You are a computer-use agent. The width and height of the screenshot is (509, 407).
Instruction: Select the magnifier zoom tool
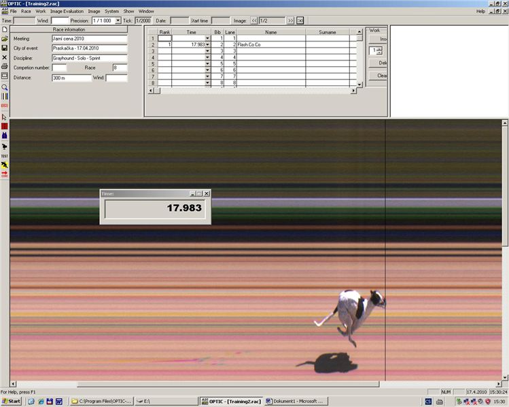coord(5,88)
